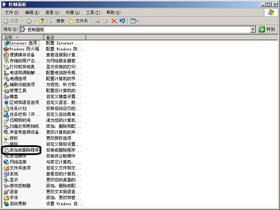
Task: Select the 电话和调制解调器 phone icon
Action: tap(6, 73)
